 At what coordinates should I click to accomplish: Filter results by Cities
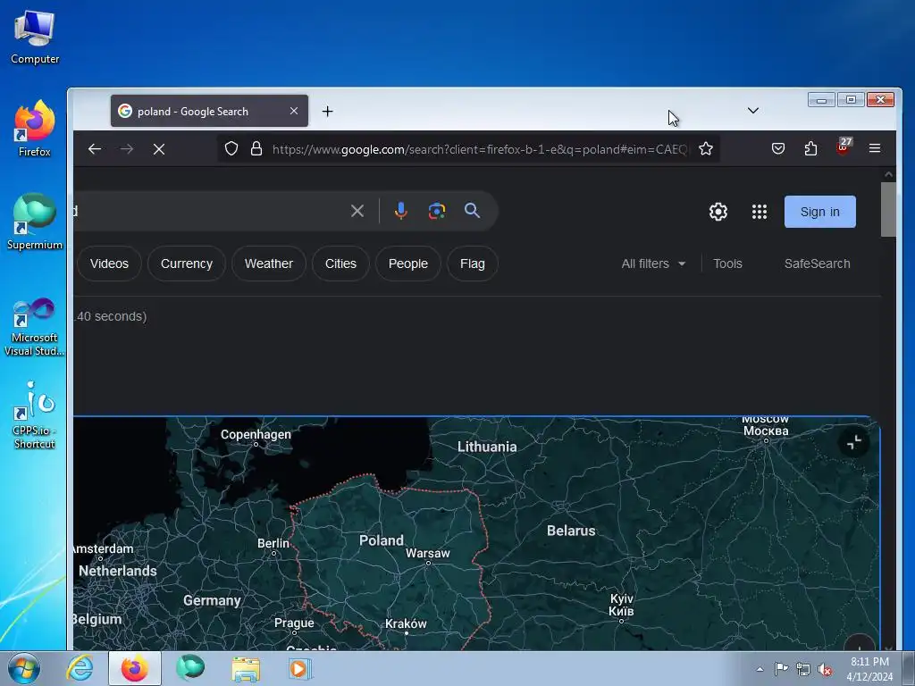[x=340, y=264]
